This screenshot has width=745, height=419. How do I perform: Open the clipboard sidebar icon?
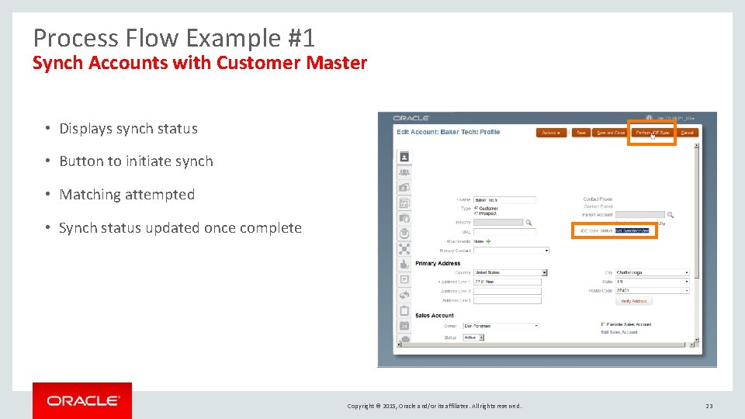404,310
